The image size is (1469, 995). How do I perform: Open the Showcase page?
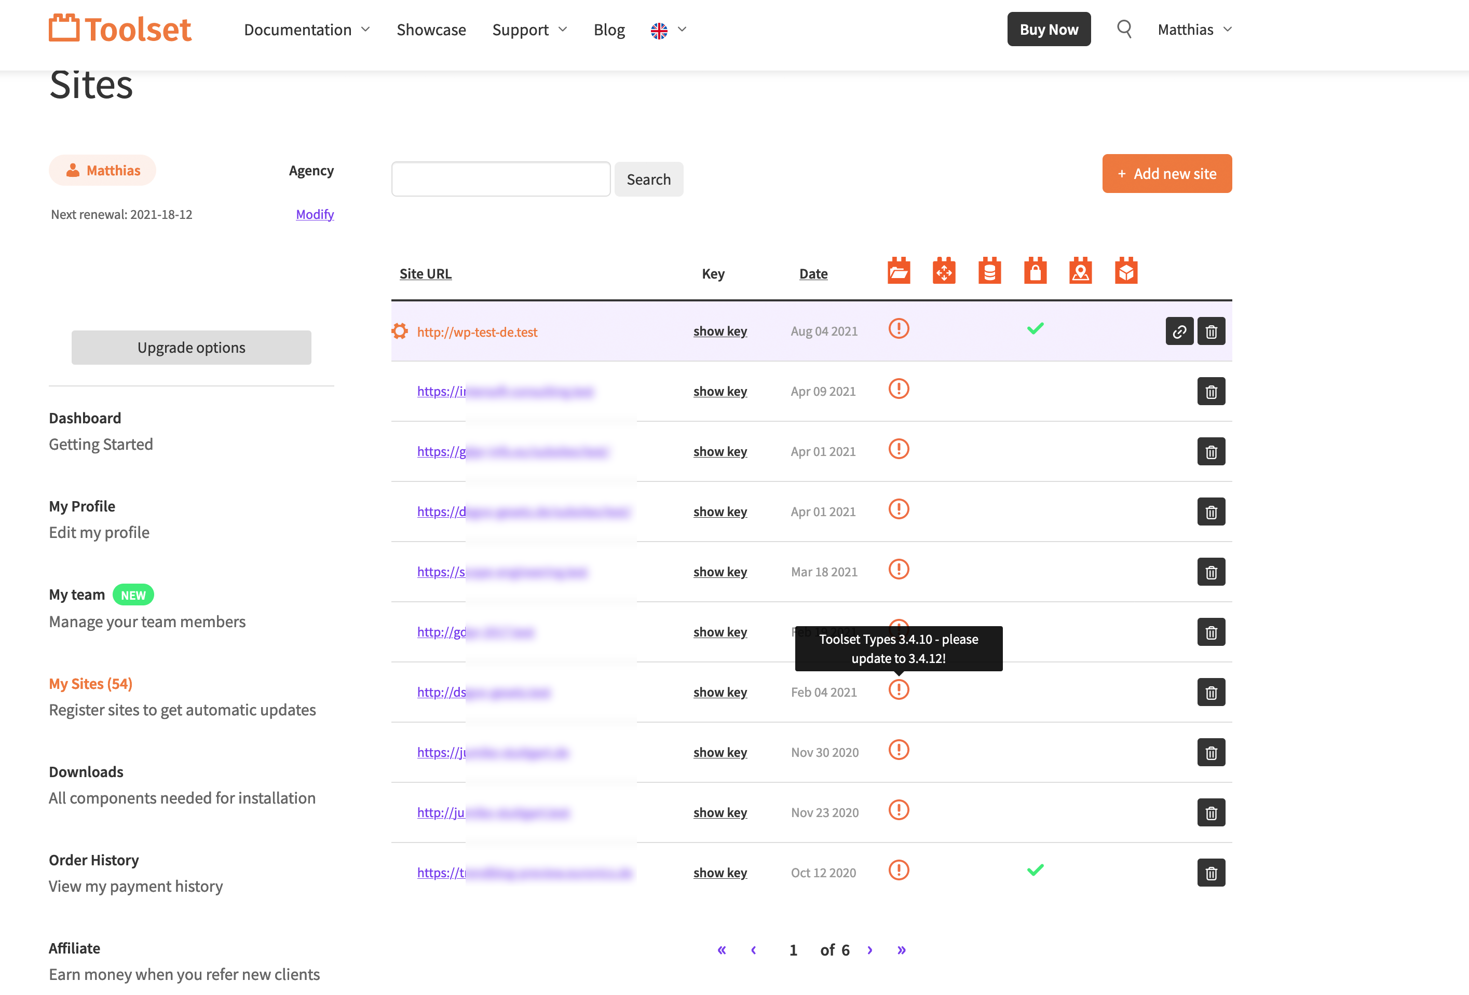[431, 30]
